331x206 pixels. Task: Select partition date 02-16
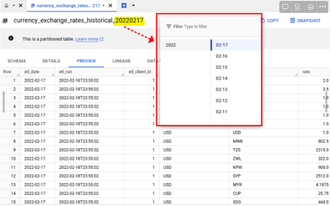tap(236, 56)
